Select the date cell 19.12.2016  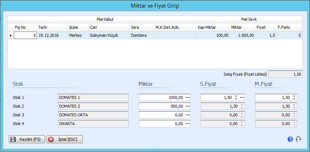tap(52, 35)
